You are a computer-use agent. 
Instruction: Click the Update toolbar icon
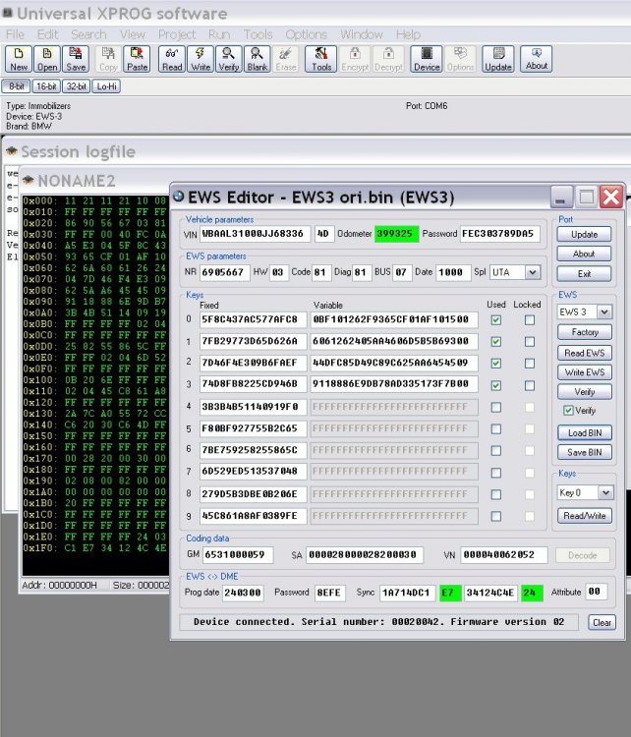(498, 59)
